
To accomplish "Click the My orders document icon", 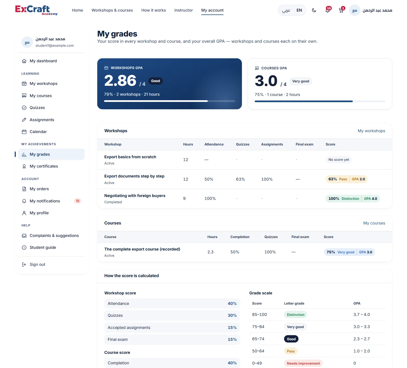I will pos(24,189).
